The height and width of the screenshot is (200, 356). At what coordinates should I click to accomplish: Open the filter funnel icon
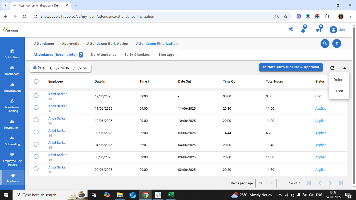pos(337,43)
